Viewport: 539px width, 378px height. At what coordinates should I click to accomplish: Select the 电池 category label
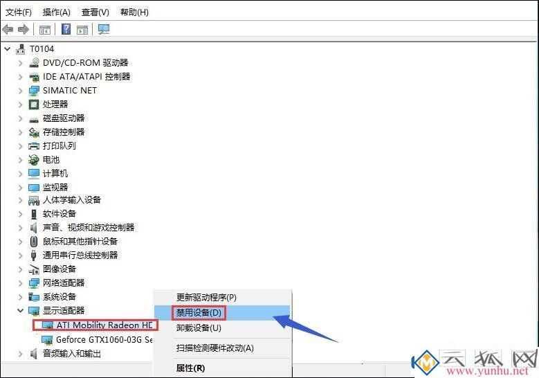coord(51,160)
